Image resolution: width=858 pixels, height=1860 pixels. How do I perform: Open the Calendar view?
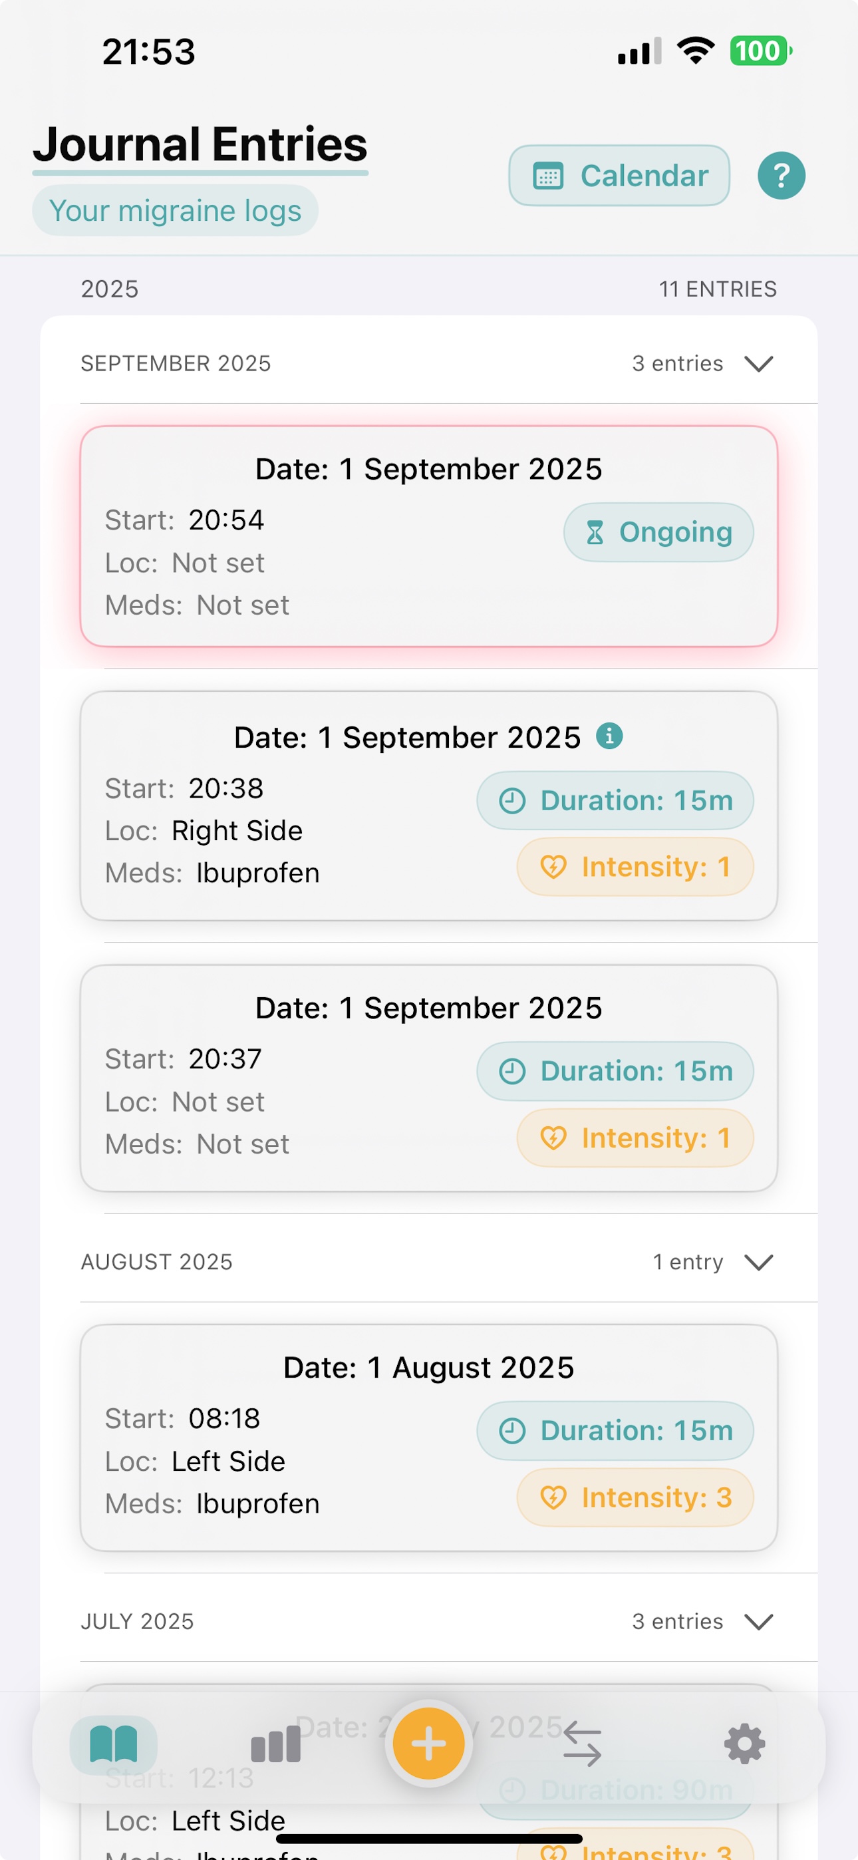619,176
